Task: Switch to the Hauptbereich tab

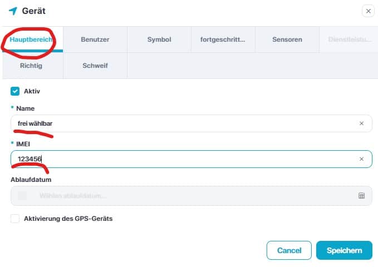Action: (x=32, y=40)
